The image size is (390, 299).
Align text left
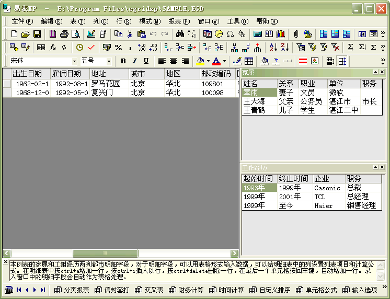tap(162, 61)
